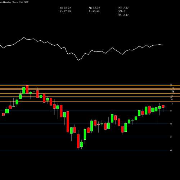Click the 'OC: 1.31' readout

click(x=123, y=8)
